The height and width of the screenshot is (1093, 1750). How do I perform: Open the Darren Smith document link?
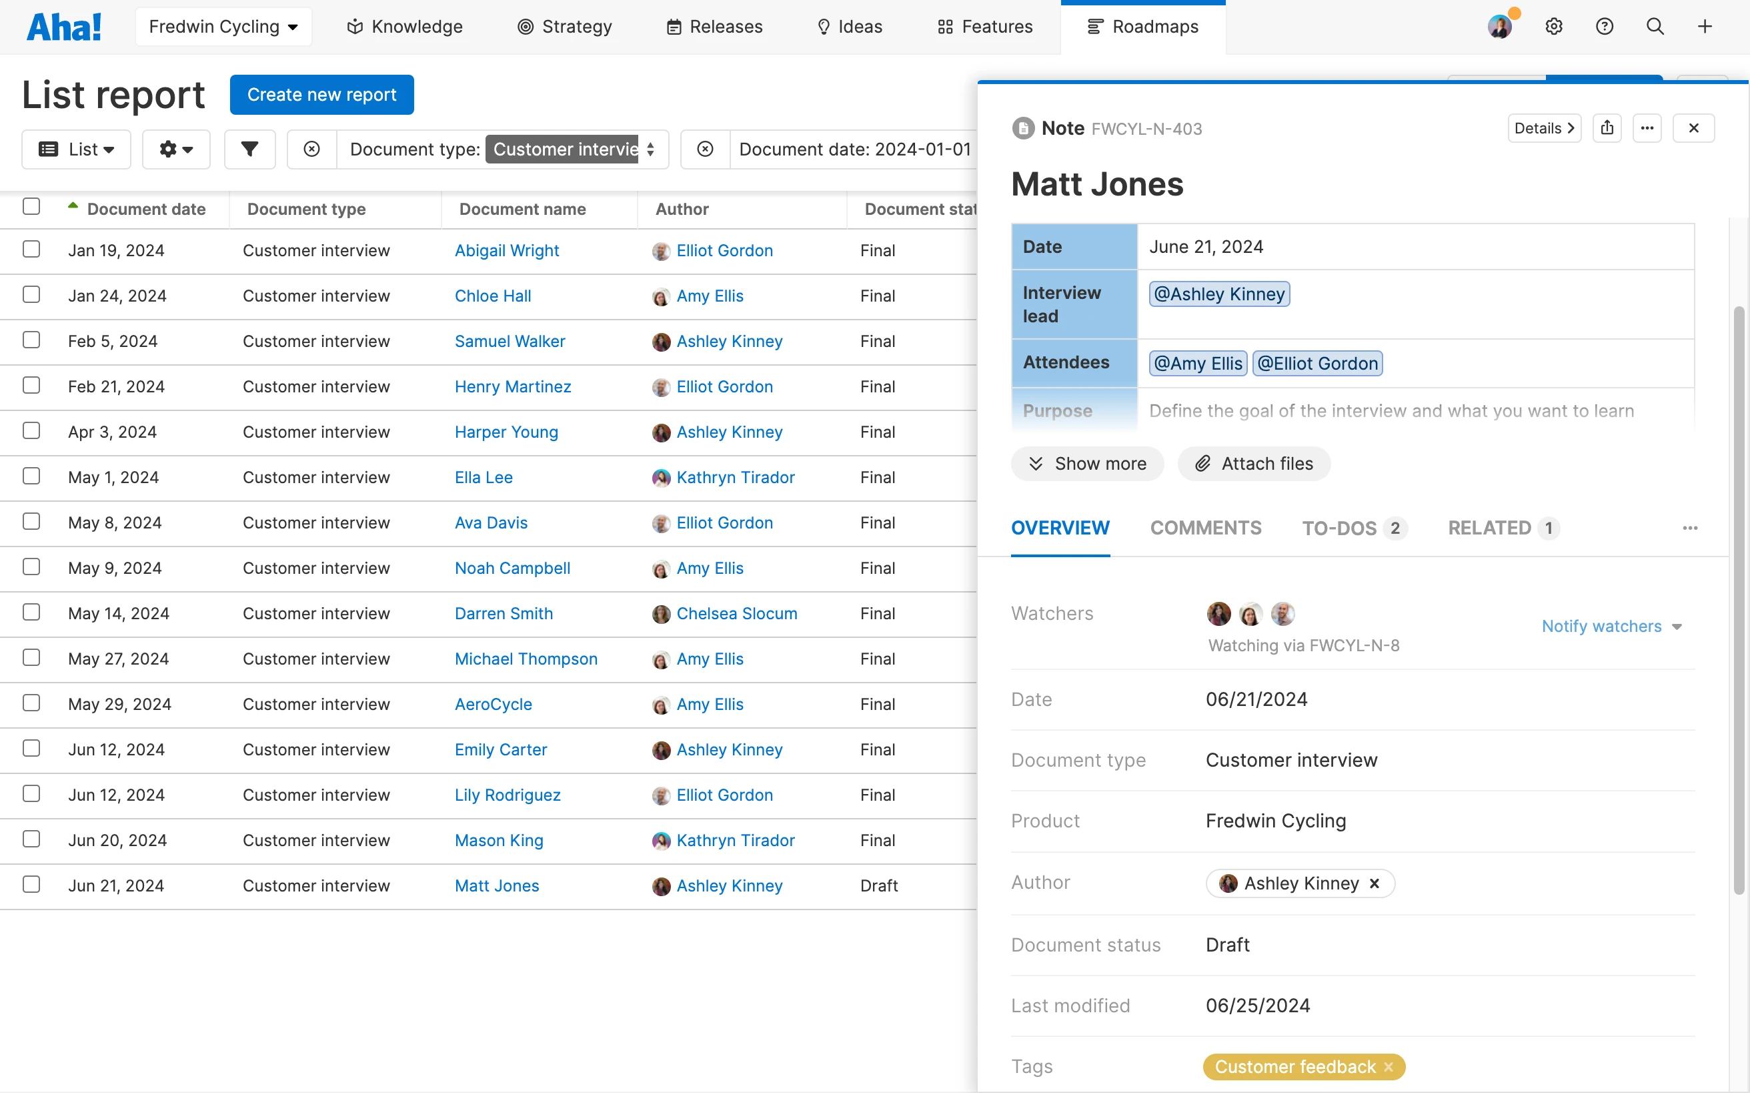pyautogui.click(x=503, y=613)
